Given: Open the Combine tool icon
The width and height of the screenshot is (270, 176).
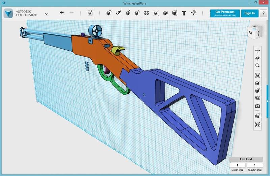Looking at the screenshot, I should (165, 13).
